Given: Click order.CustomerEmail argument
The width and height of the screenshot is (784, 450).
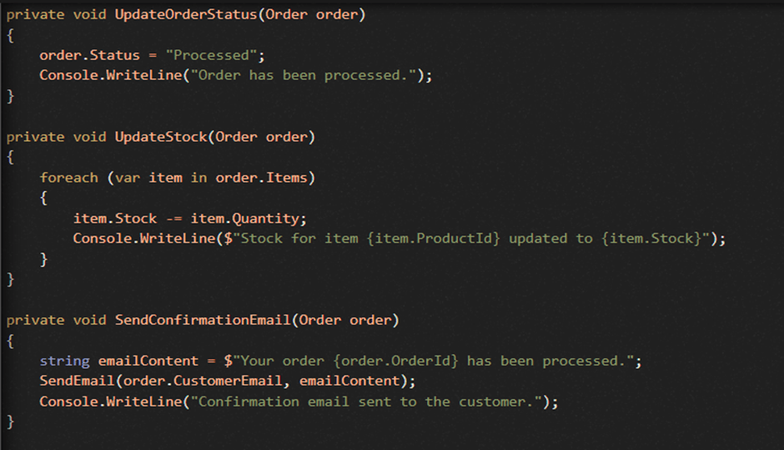Looking at the screenshot, I should click(x=203, y=381).
